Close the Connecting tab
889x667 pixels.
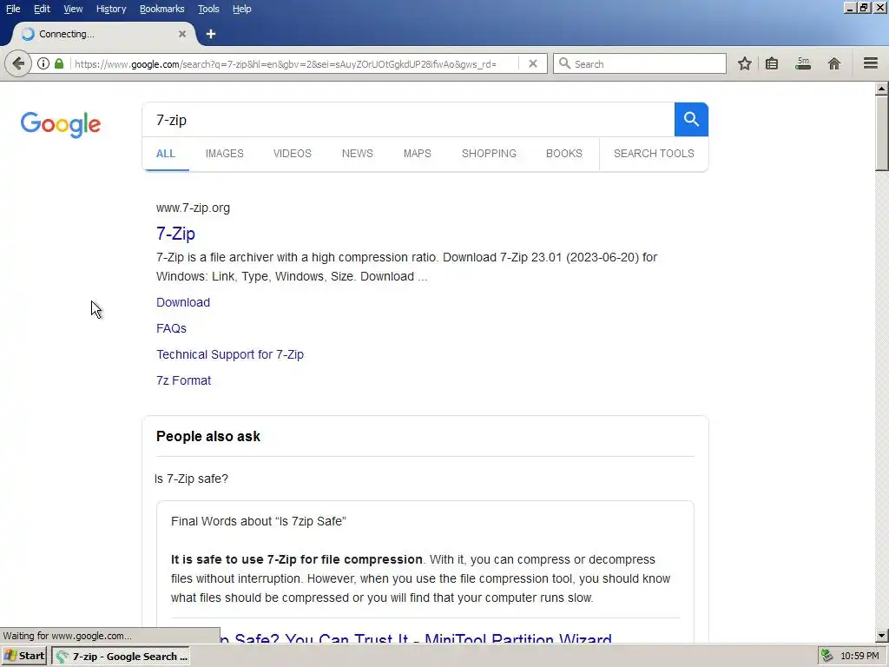(x=182, y=34)
